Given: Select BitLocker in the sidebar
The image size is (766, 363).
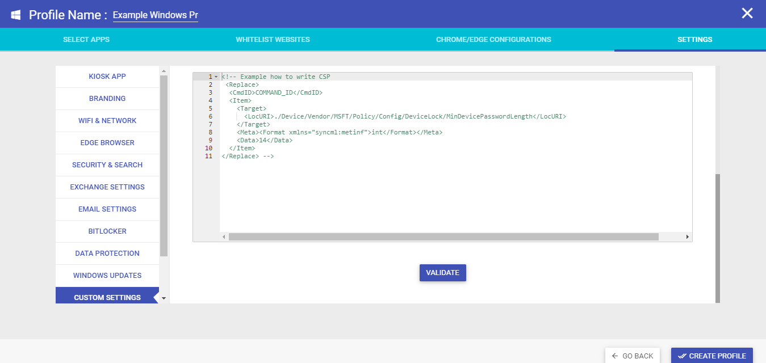Looking at the screenshot, I should point(107,231).
